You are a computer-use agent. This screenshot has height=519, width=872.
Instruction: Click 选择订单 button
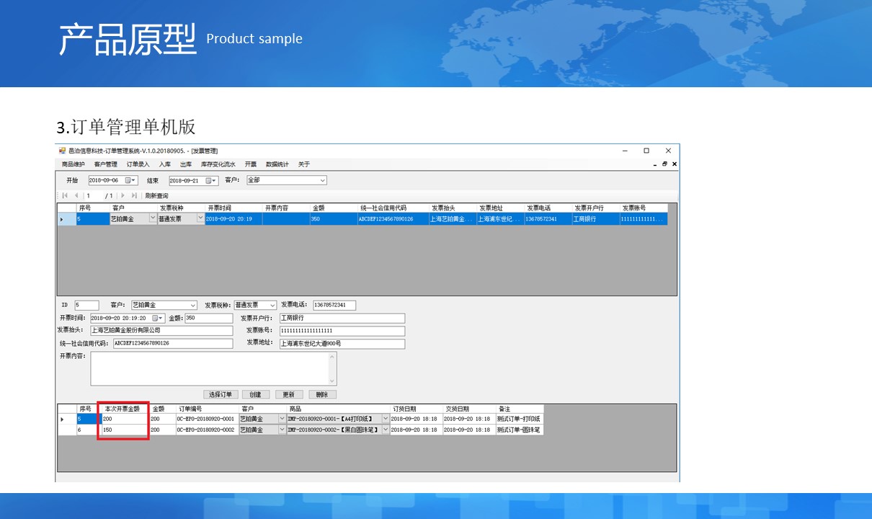click(221, 394)
